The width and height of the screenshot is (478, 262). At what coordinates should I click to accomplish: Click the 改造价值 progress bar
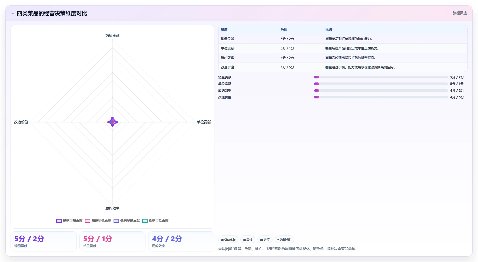(381, 97)
